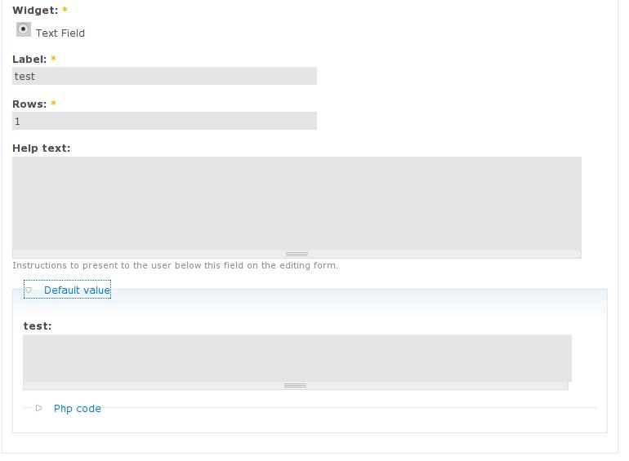Image resolution: width=629 pixels, height=461 pixels.
Task: Click the 'Widget:' field heading
Action: pos(35,11)
